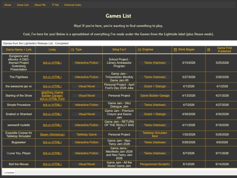The width and height of the screenshot is (237, 178).
Task: Open itch.io link for Dungeons and eBooks
Action: click(x=52, y=63)
